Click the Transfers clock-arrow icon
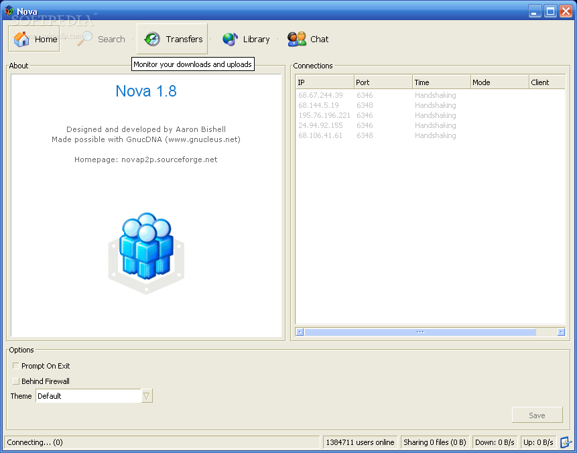 [152, 39]
